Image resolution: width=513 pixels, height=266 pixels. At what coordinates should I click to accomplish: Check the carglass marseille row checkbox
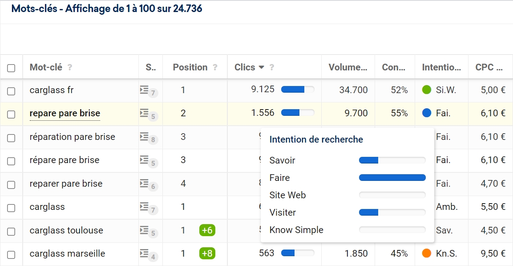(x=11, y=255)
